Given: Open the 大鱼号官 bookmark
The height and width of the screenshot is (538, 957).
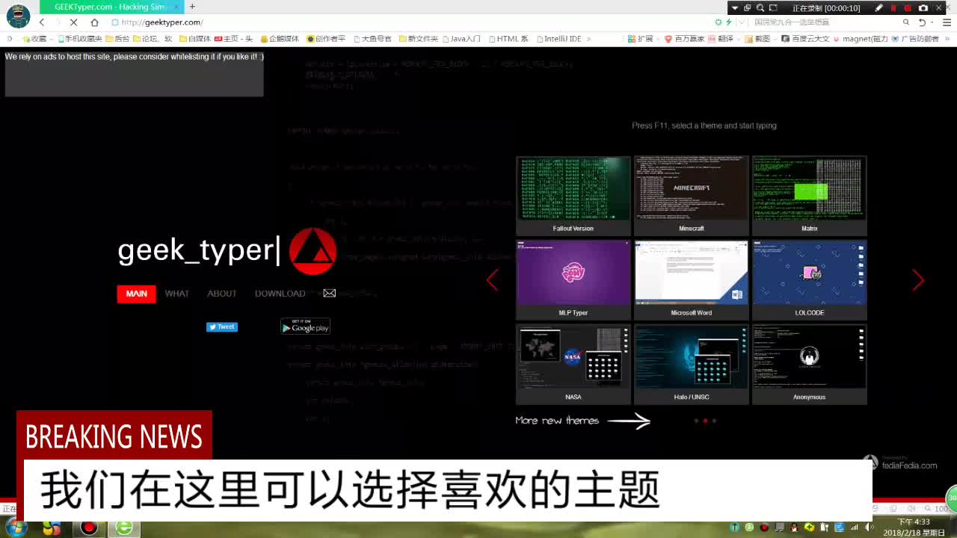Looking at the screenshot, I should click(372, 39).
